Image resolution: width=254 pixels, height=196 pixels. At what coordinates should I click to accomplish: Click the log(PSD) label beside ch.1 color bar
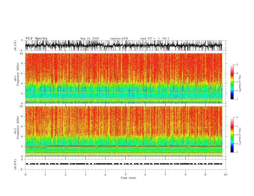(240, 84)
